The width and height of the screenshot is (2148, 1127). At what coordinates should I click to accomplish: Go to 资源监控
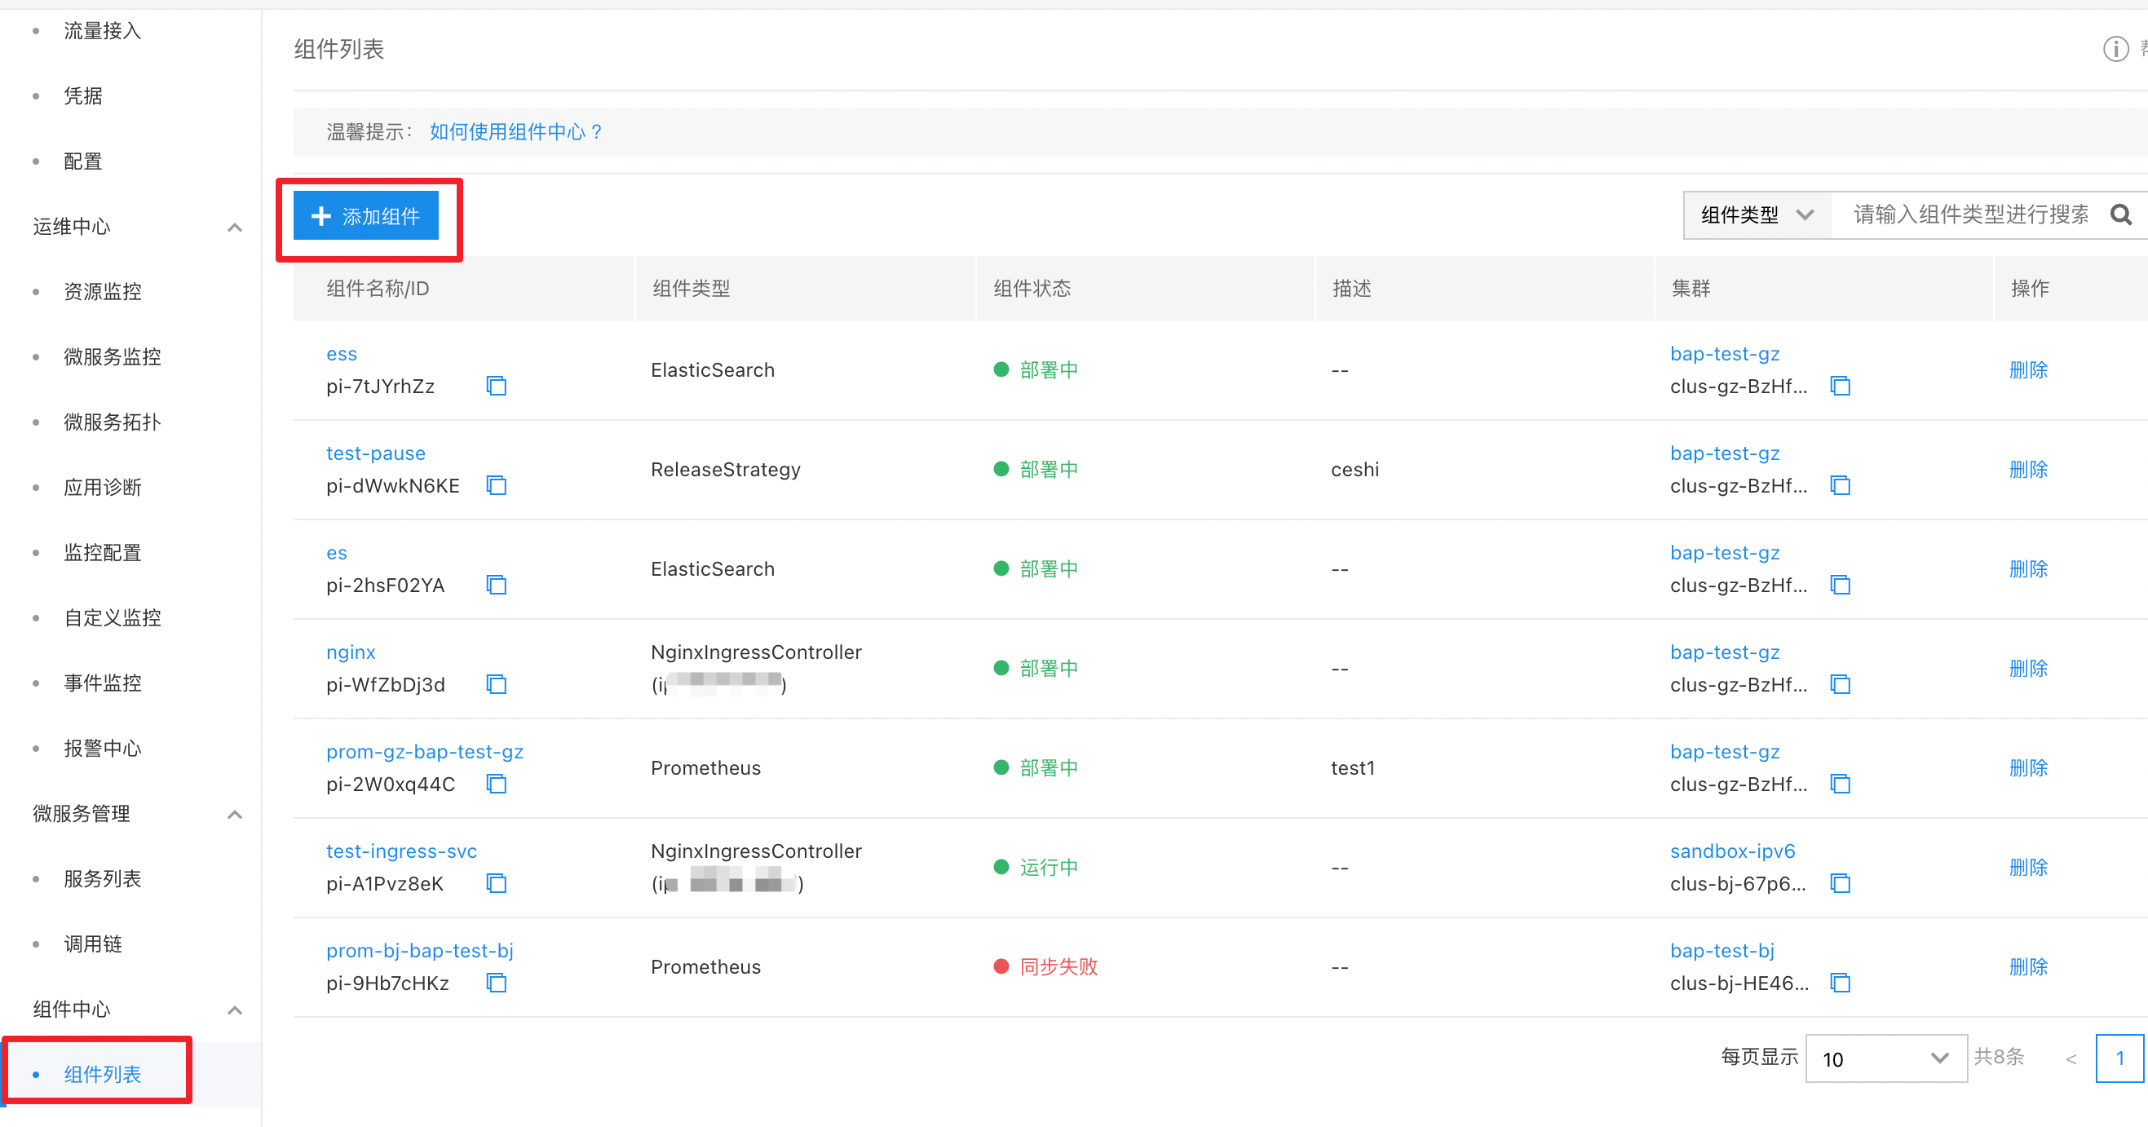click(x=103, y=292)
